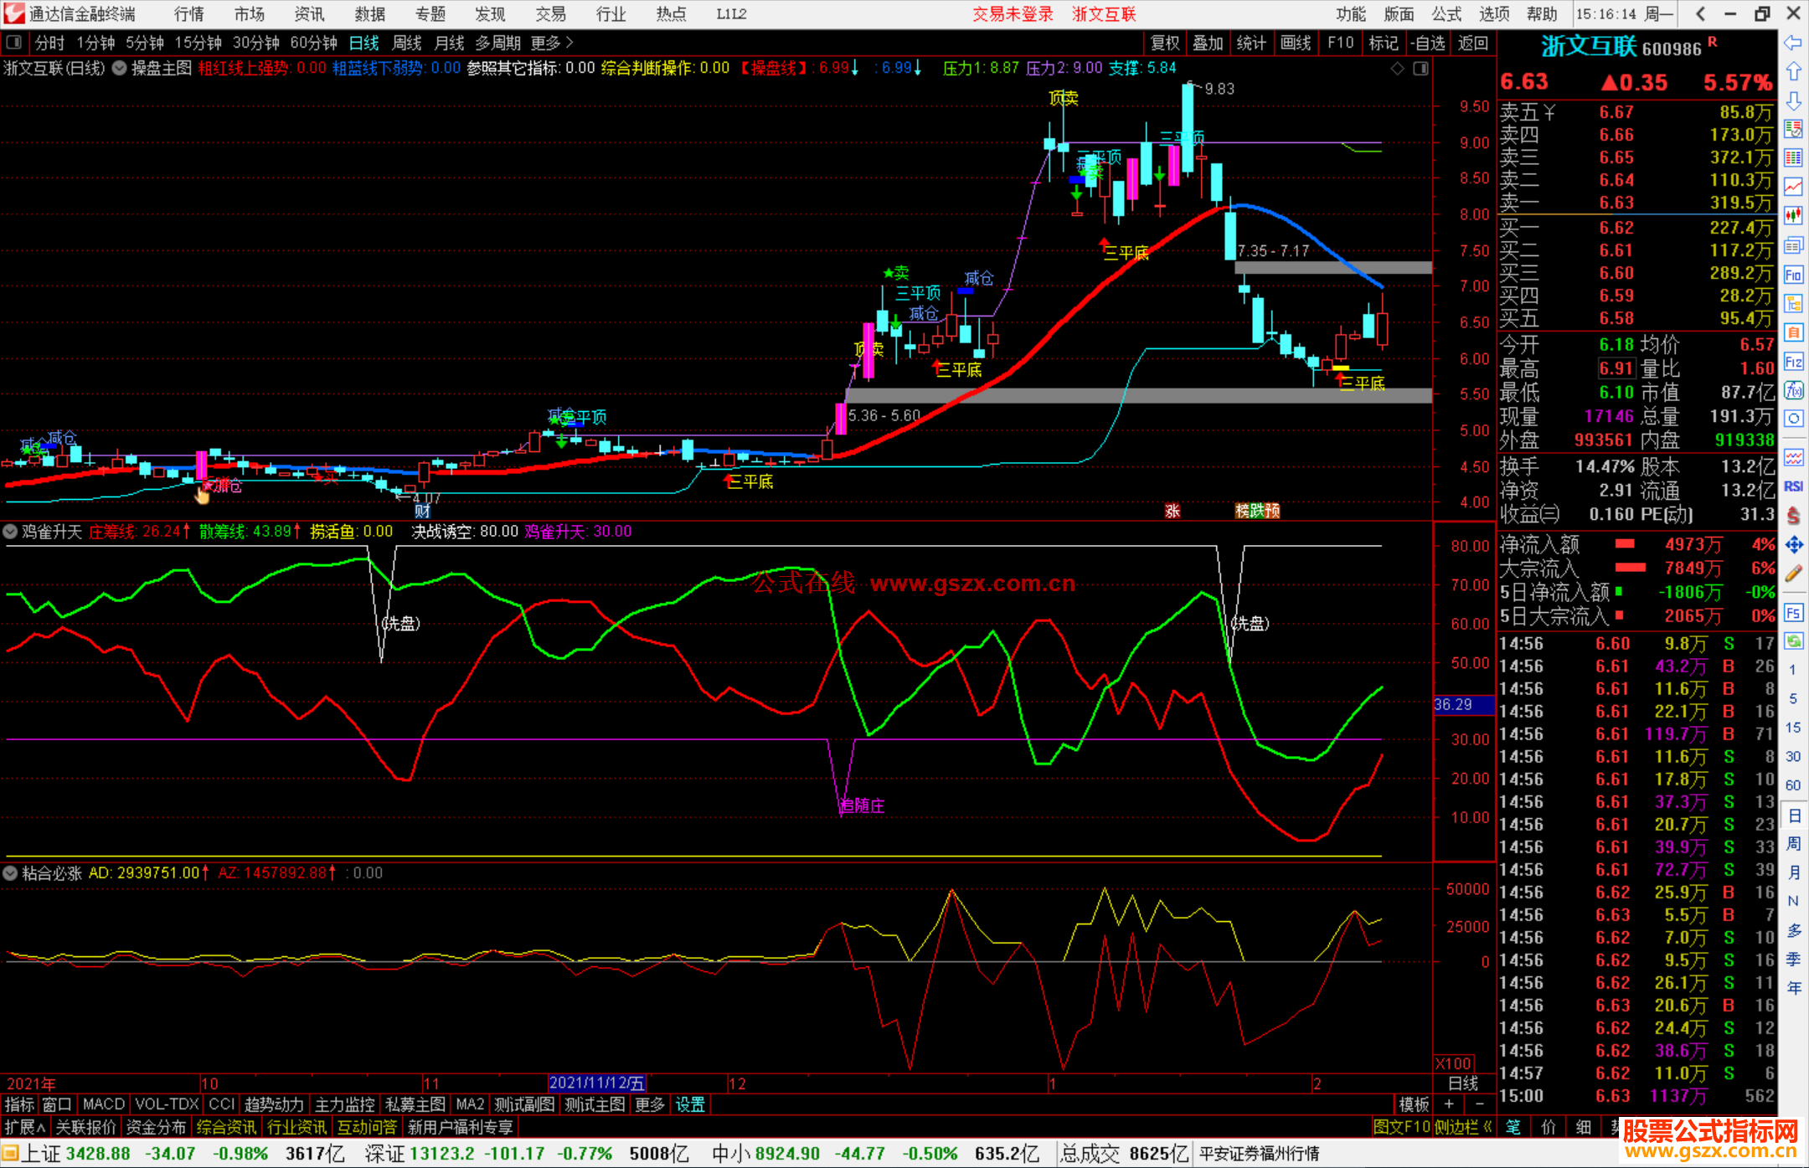Select the MACD indicator tab

click(104, 1104)
